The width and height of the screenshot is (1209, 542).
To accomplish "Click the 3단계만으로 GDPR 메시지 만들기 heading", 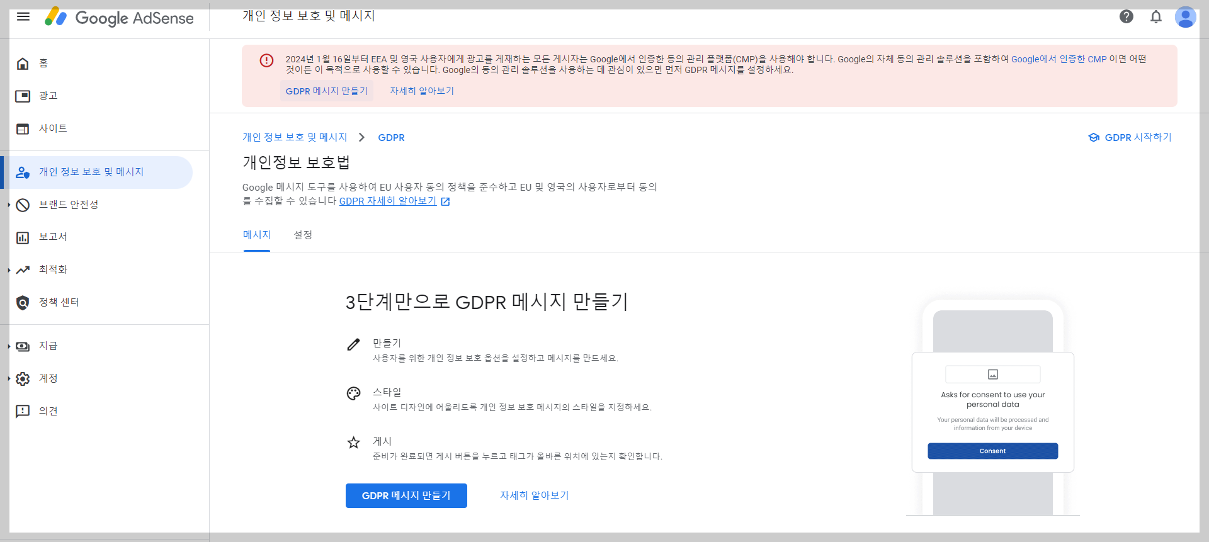I will tap(487, 302).
